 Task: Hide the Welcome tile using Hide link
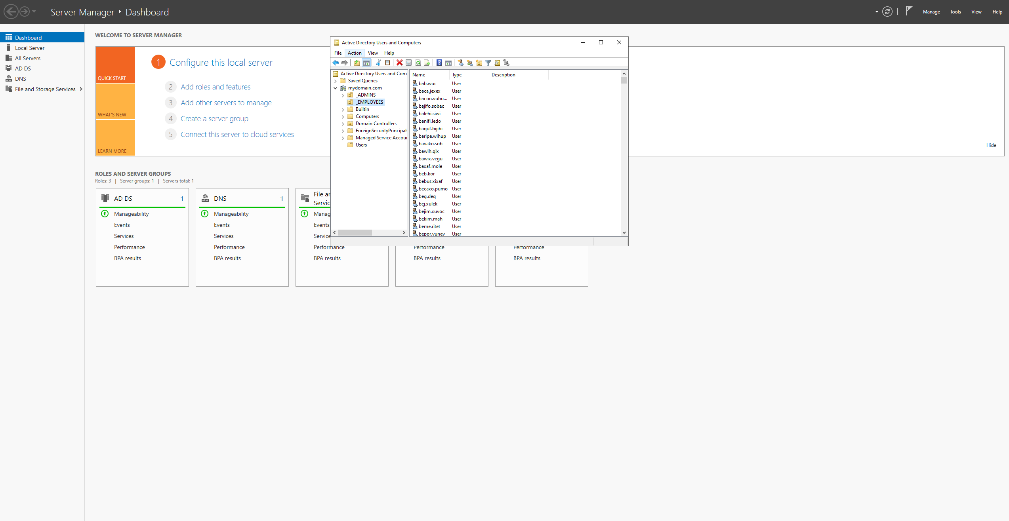click(991, 145)
